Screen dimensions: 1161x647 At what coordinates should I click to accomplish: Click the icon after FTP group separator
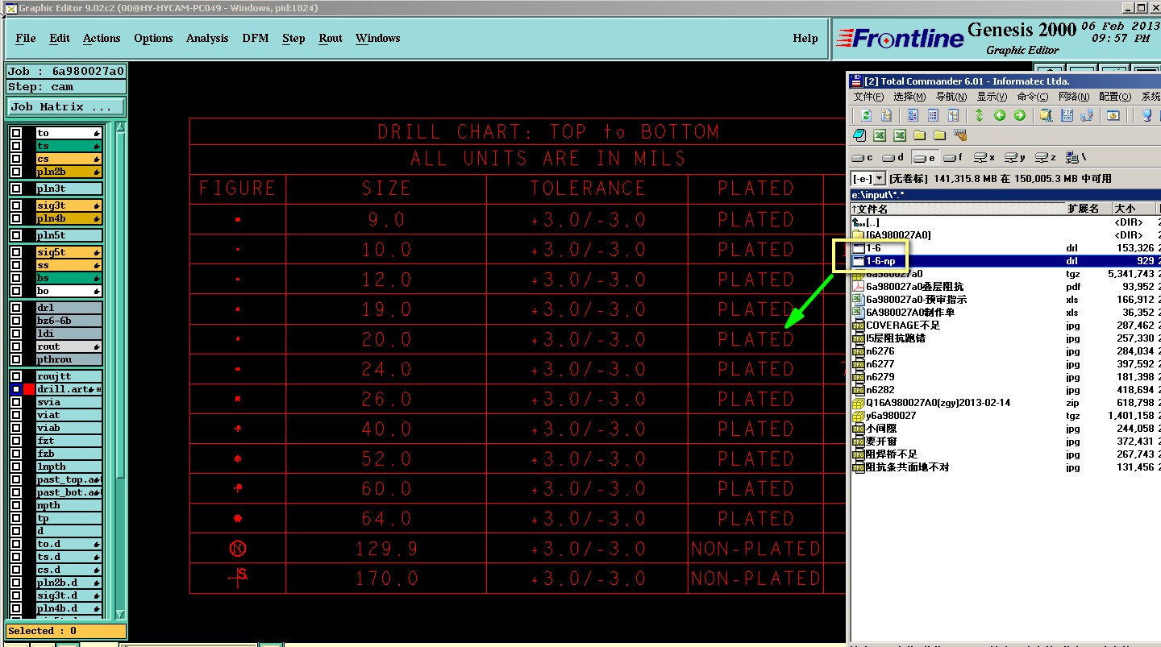click(x=1113, y=115)
